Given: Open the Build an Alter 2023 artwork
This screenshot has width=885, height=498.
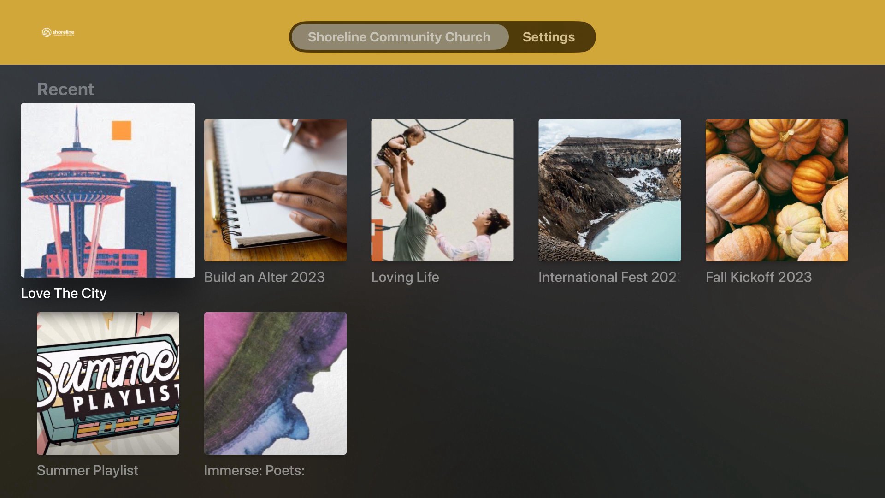Looking at the screenshot, I should click(x=275, y=190).
